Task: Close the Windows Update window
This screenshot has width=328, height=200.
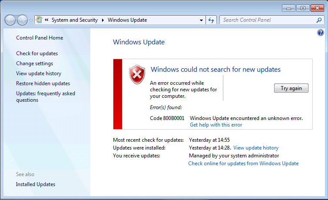Action: click(317, 8)
